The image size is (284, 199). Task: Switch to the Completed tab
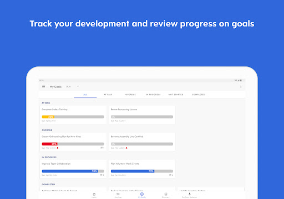pos(199,95)
